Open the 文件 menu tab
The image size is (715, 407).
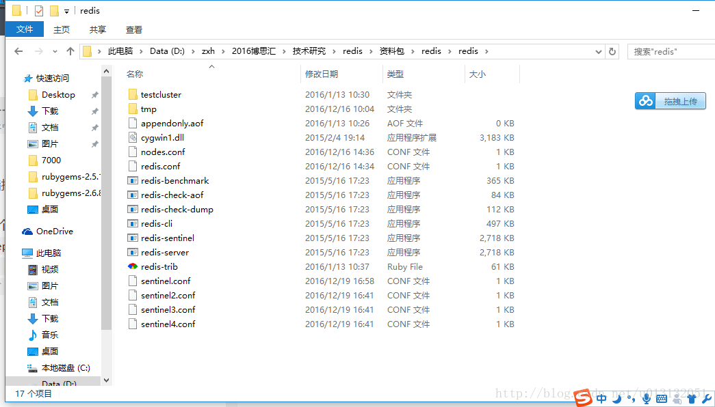point(25,29)
